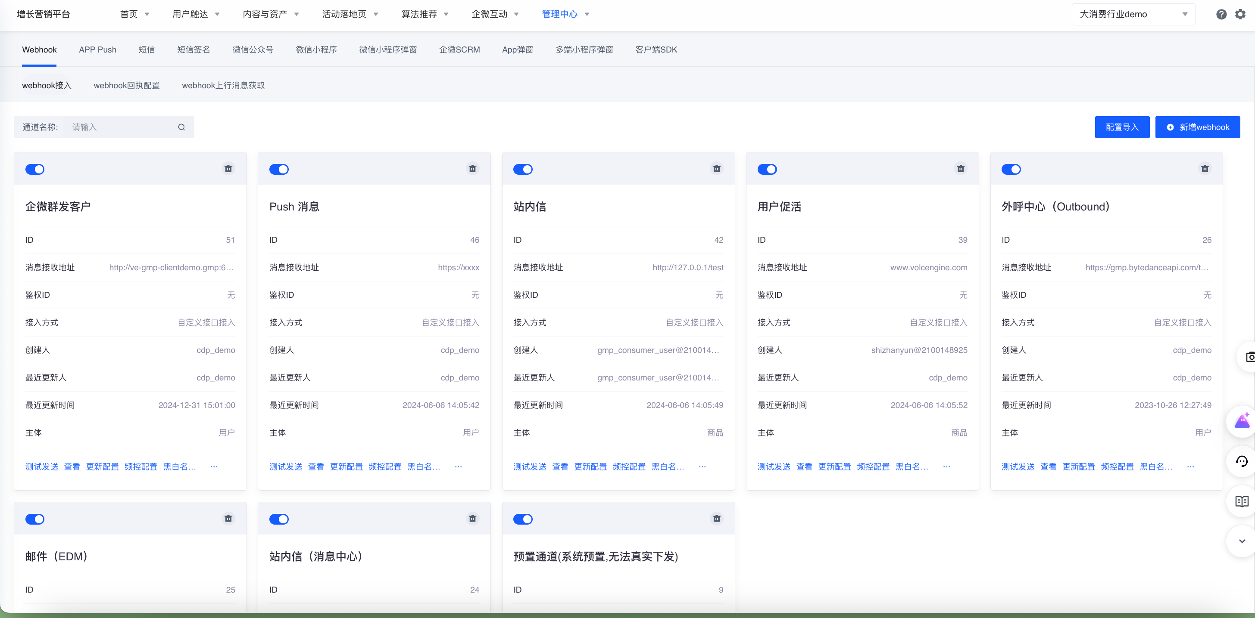1255x618 pixels.
Task: Delete 外呼中心（Outbound）card with trash icon
Action: click(x=1204, y=169)
